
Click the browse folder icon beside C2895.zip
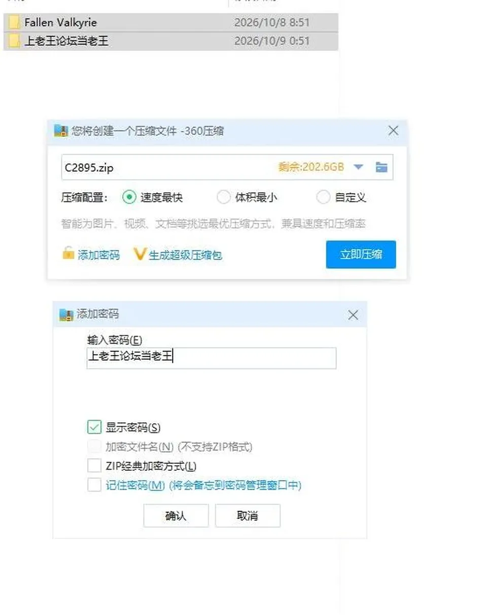[x=381, y=167]
